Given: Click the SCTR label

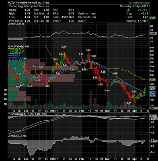Looking at the screenshot, I should 82,21.
